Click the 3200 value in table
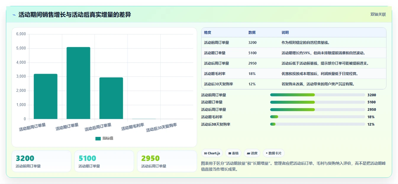The width and height of the screenshot is (398, 184). point(252,43)
